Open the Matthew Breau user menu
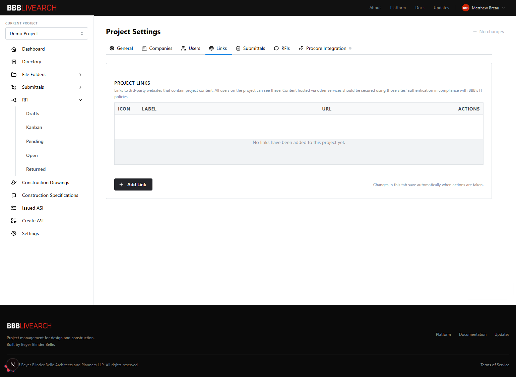 (484, 8)
